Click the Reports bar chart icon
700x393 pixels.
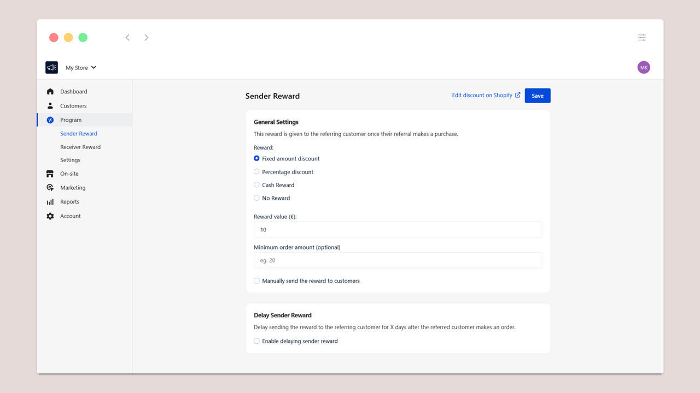[x=50, y=202]
